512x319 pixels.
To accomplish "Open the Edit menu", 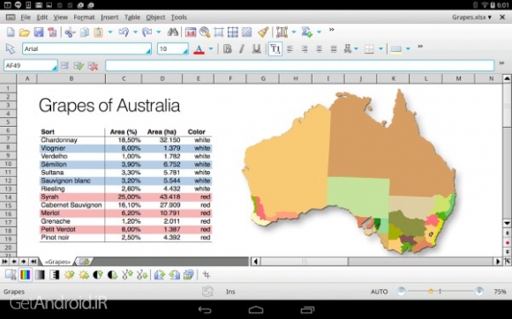I will (41, 18).
